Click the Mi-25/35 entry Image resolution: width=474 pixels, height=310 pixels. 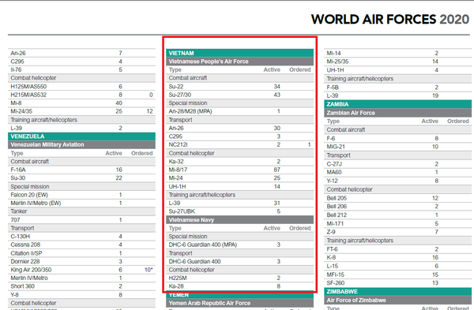397,62
